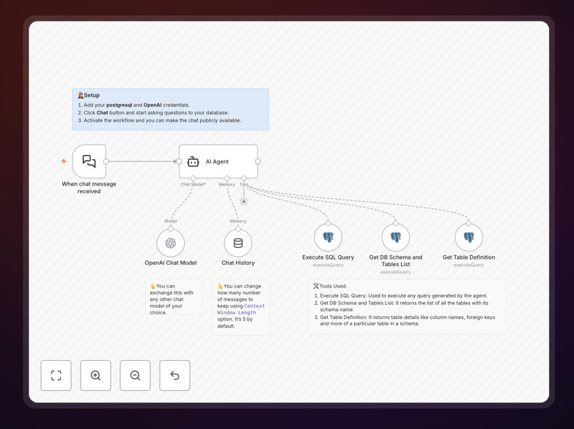Click 'Get DB Schema and Tables List' label
Image resolution: width=574 pixels, height=429 pixels.
[396, 260]
